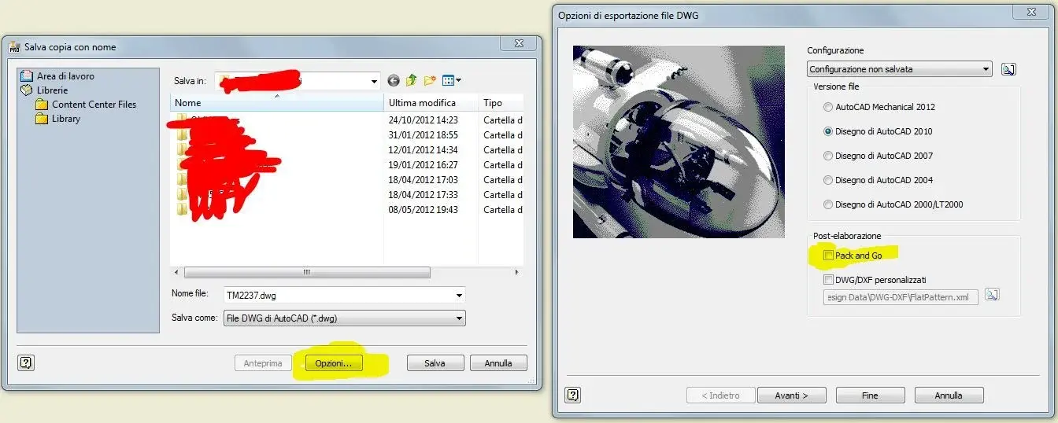Image resolution: width=1058 pixels, height=423 pixels.
Task: Close the Salva copia con nome dialog
Action: tap(520, 44)
